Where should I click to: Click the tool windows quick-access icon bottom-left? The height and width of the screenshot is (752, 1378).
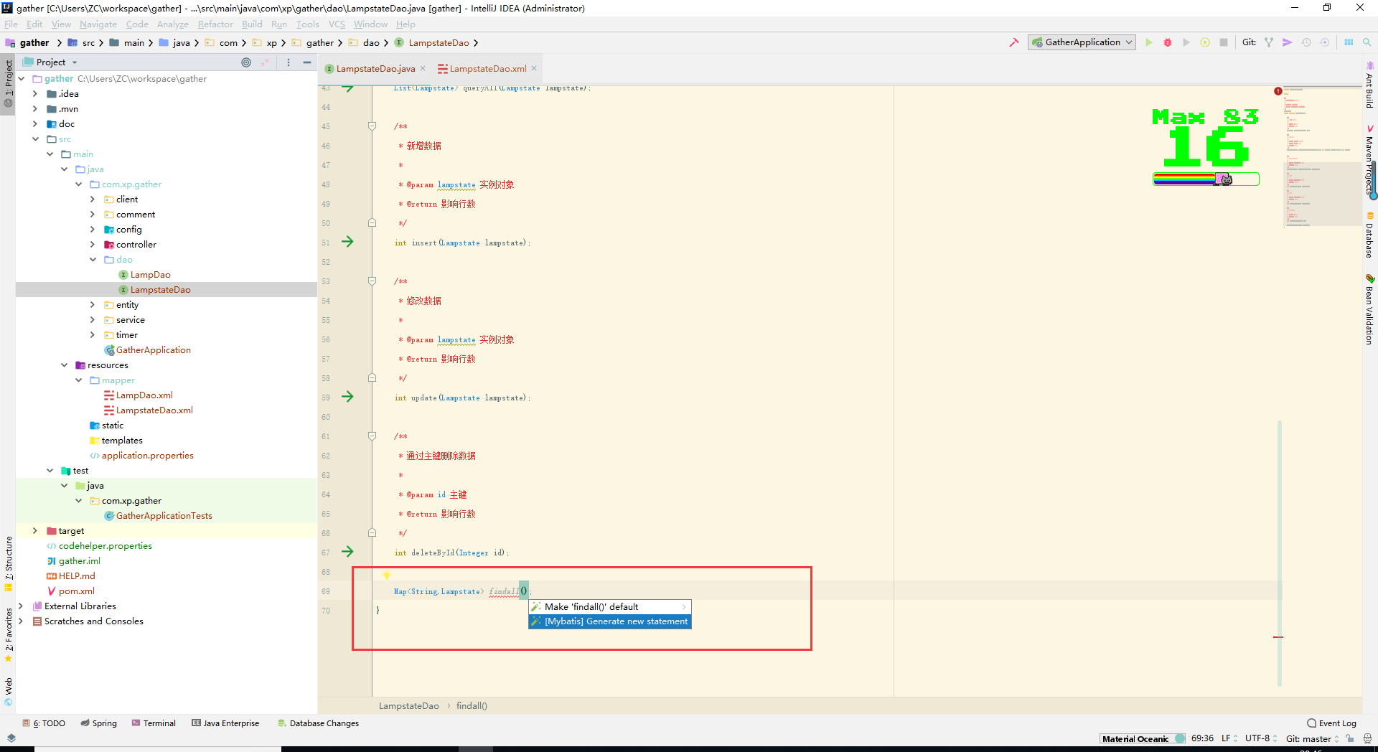pos(11,738)
